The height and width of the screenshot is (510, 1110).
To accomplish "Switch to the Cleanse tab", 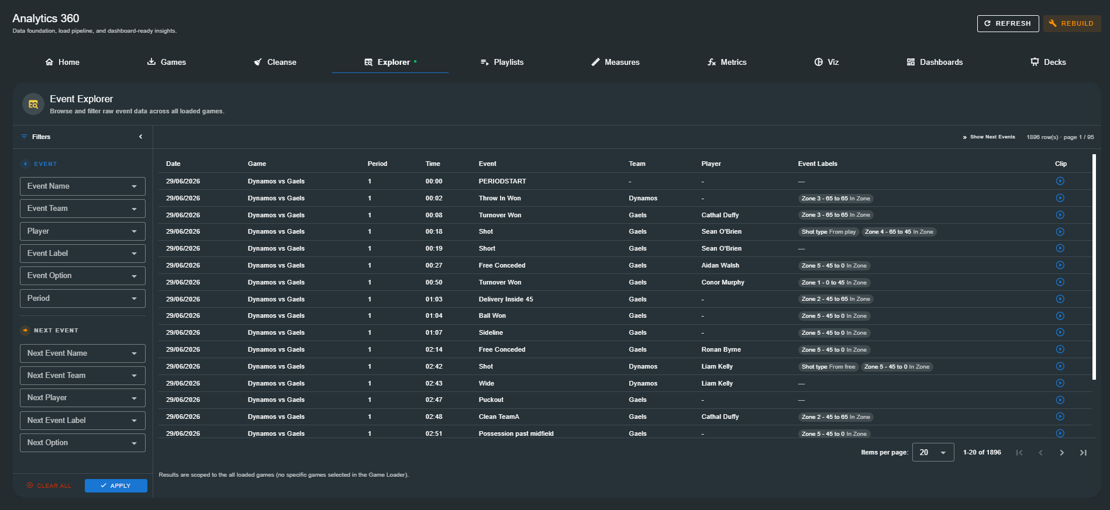I will point(275,62).
